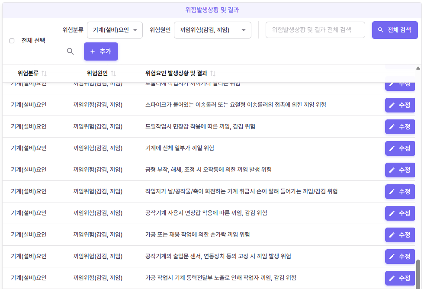Image resolution: width=424 pixels, height=289 pixels.
Task: Edit row about 금형 부착, 해체, 조정
Action: click(400, 170)
